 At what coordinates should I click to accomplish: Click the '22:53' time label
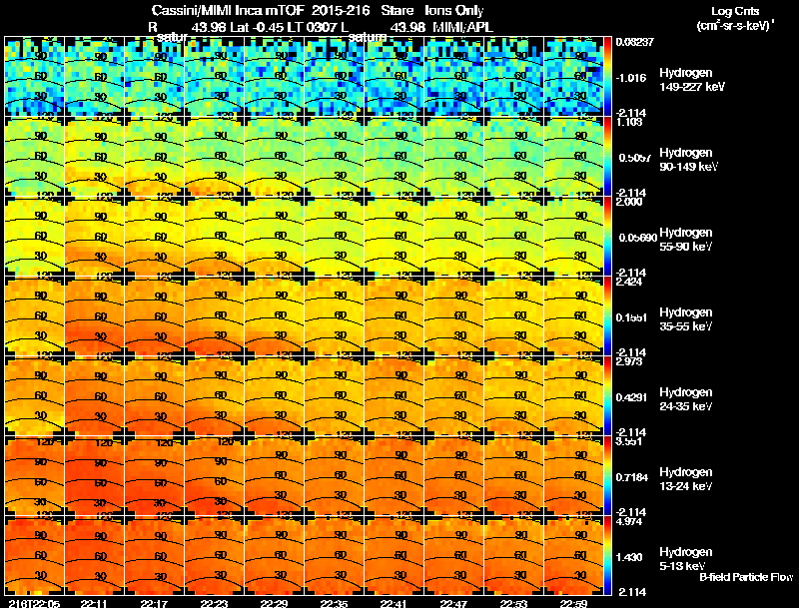[x=513, y=603]
